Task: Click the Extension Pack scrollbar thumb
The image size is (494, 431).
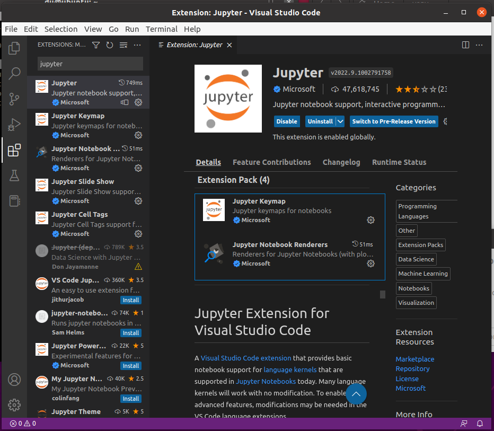Action: click(x=383, y=294)
